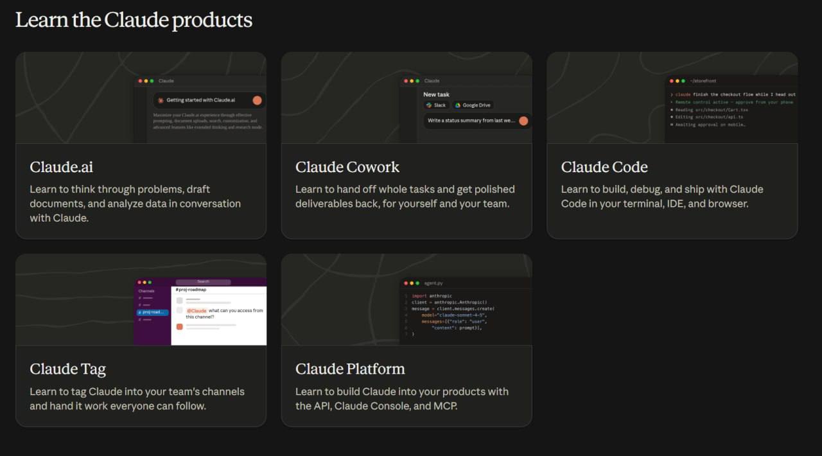Click the Claude Code terminal preview image
This screenshot has width=822, height=456.
(x=672, y=98)
